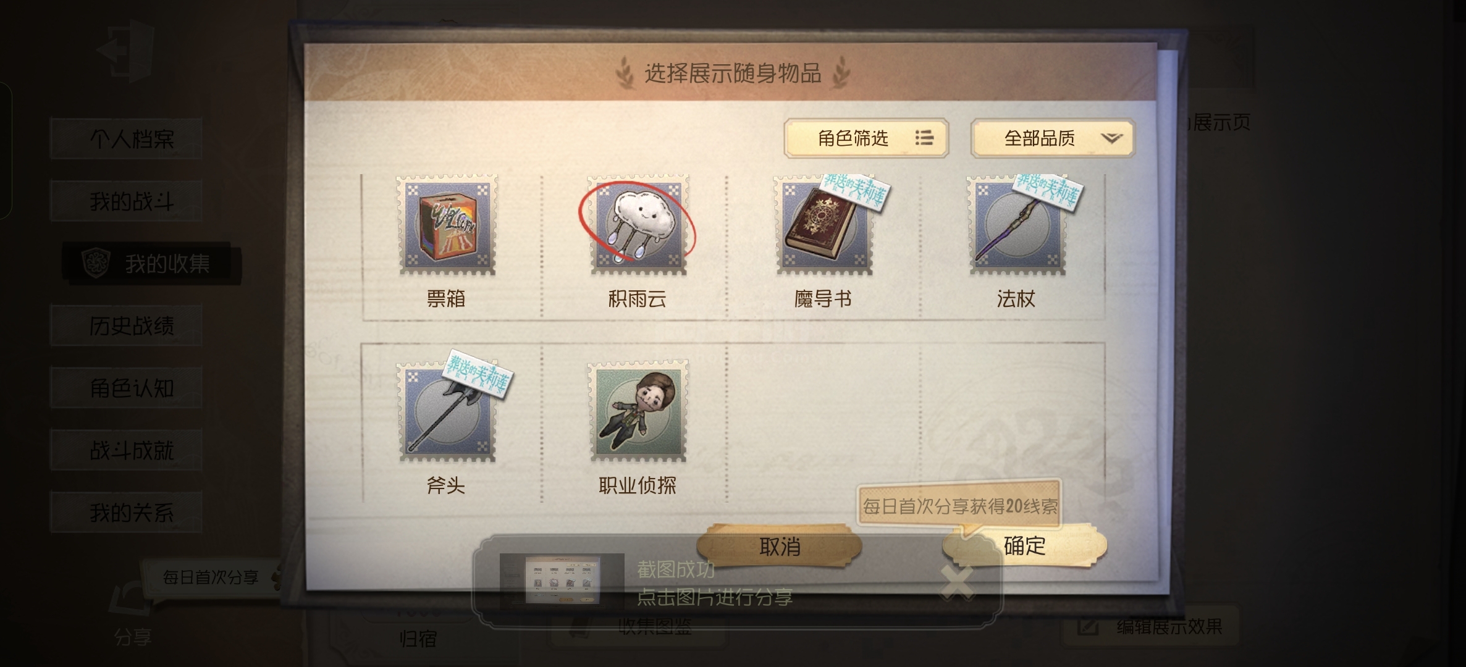Tap the 分享 share icon at bottom left

click(132, 615)
